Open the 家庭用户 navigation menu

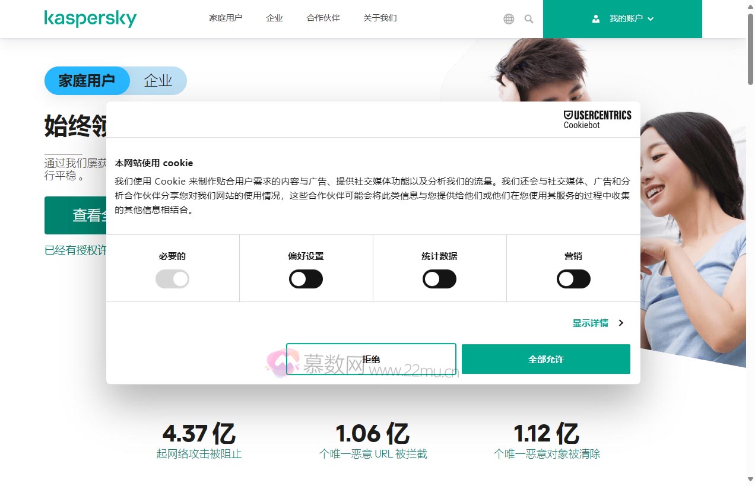(x=226, y=18)
